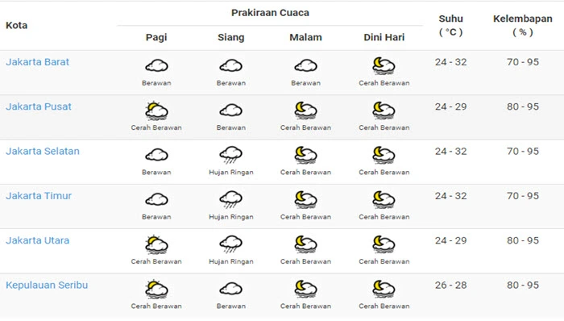The width and height of the screenshot is (564, 321).
Task: Click Jakarta Pusat night moon cloud icon
Action: 305,110
